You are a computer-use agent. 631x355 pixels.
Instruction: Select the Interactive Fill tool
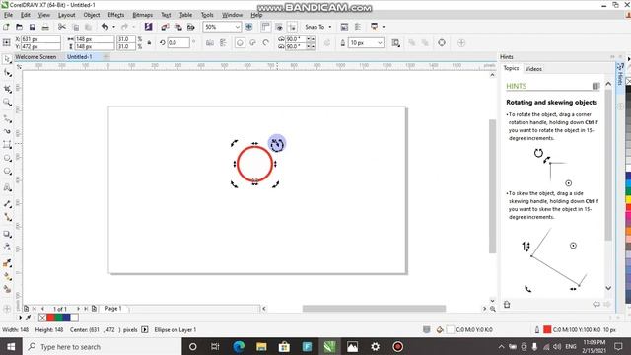[7, 276]
